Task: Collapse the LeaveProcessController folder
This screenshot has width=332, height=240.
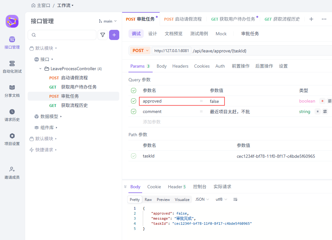Action: click(40, 69)
